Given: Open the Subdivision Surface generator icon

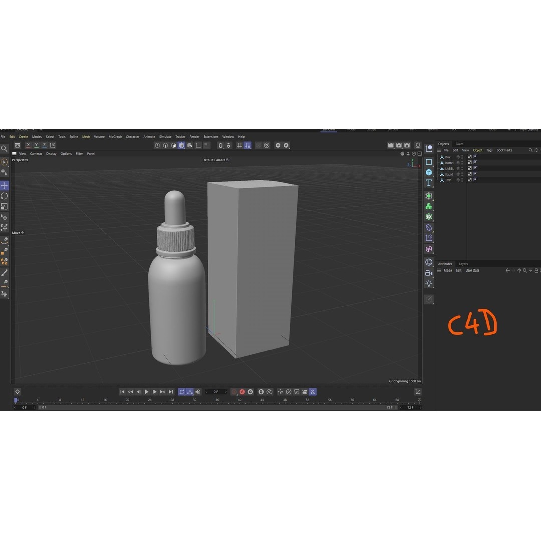Looking at the screenshot, I should pos(429,196).
